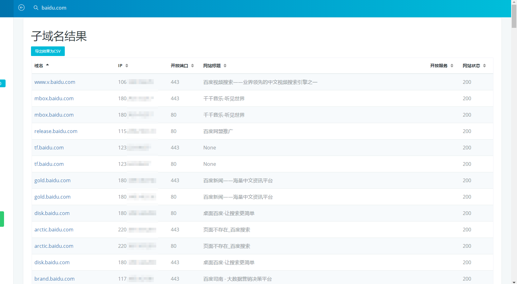Click scrollbar up arrow
Screen dimensions: 517x284
click(x=514, y=2)
